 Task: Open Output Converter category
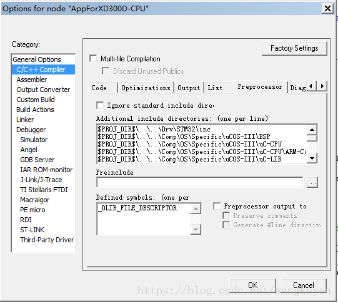43,90
